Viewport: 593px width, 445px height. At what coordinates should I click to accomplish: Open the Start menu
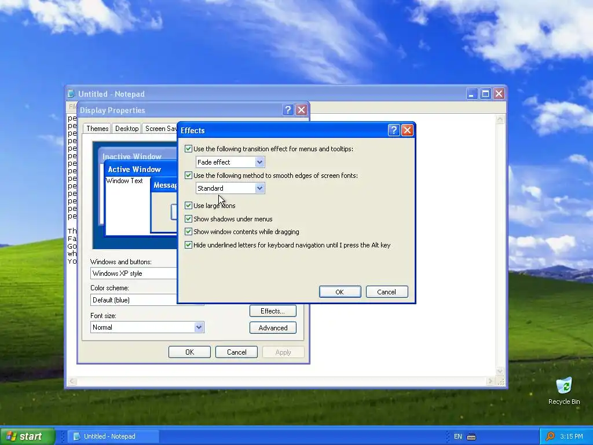point(28,436)
